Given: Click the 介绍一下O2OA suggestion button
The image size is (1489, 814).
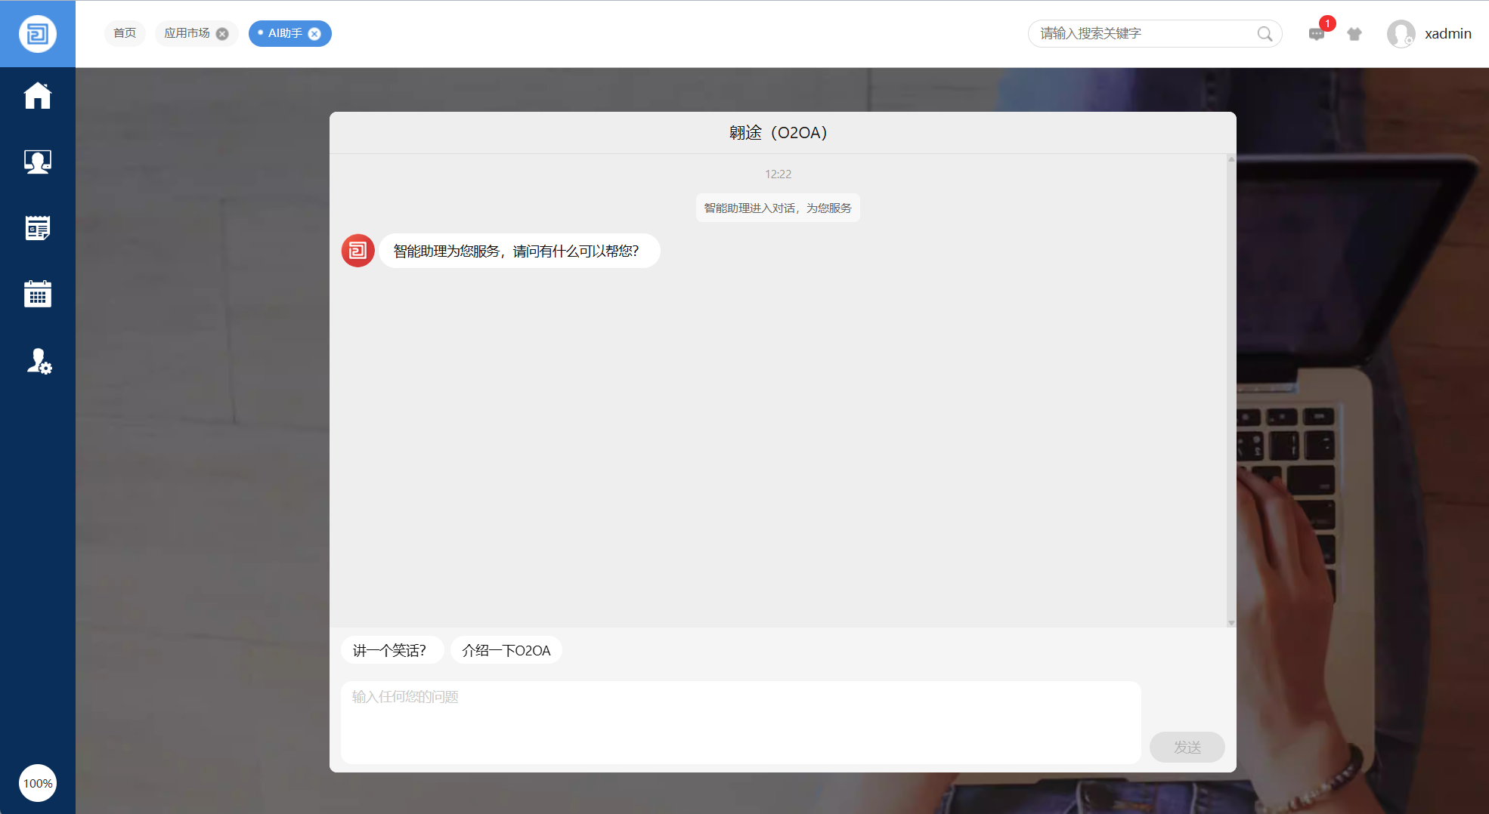Looking at the screenshot, I should point(506,650).
